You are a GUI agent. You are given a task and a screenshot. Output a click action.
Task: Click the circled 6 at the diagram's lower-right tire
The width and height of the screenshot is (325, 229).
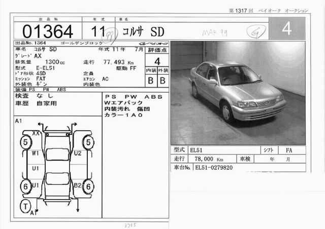pyautogui.click(x=90, y=186)
